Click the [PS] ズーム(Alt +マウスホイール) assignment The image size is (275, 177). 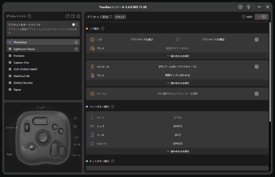pos(178,67)
